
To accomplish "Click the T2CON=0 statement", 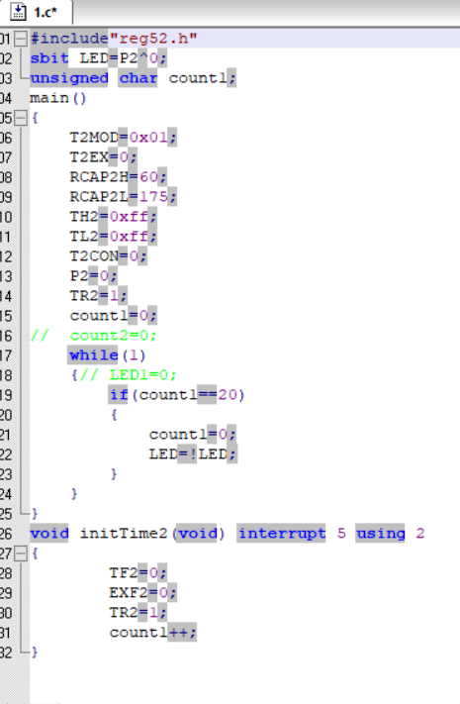I will (x=108, y=255).
